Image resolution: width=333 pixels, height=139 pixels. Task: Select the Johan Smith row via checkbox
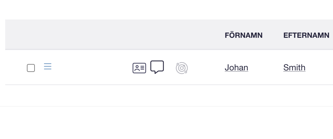tap(31, 68)
